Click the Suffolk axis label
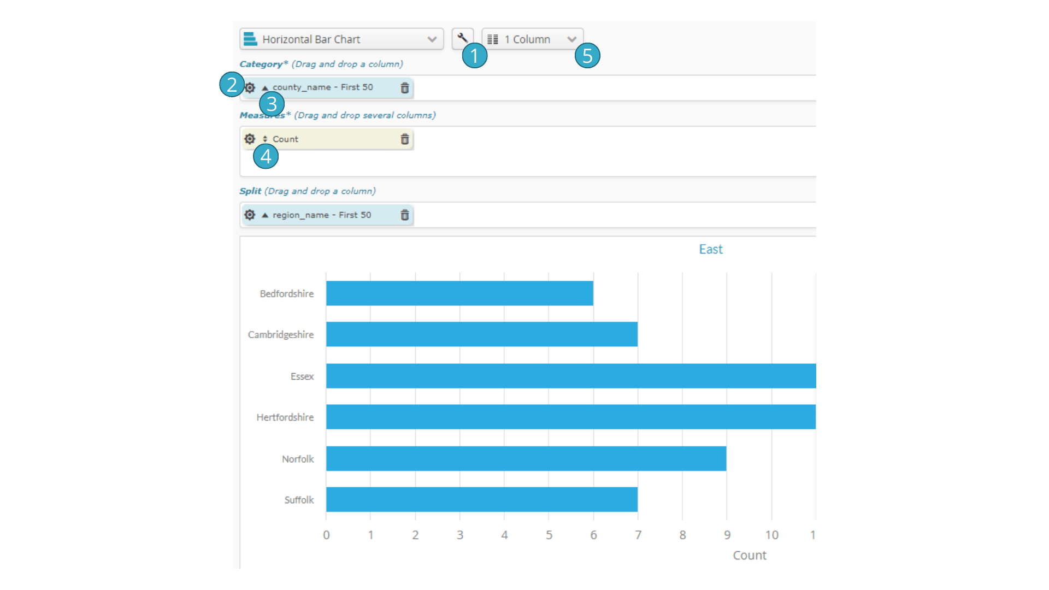Viewport: 1049px width, 590px height. (x=299, y=500)
